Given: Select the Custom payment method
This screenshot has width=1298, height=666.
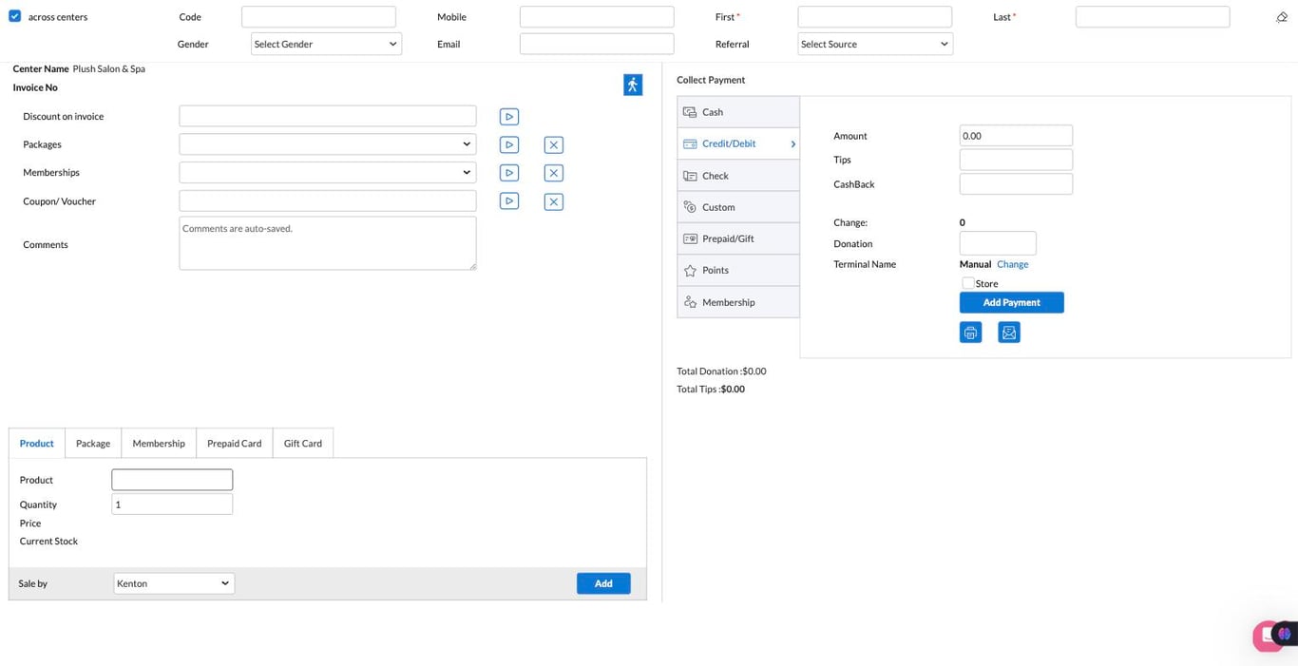Looking at the screenshot, I should pos(738,207).
